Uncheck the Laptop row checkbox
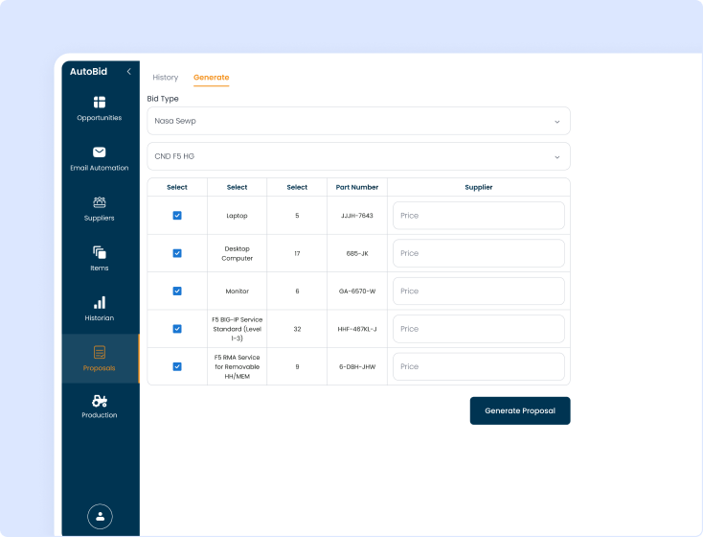The height and width of the screenshot is (537, 703). (x=177, y=216)
